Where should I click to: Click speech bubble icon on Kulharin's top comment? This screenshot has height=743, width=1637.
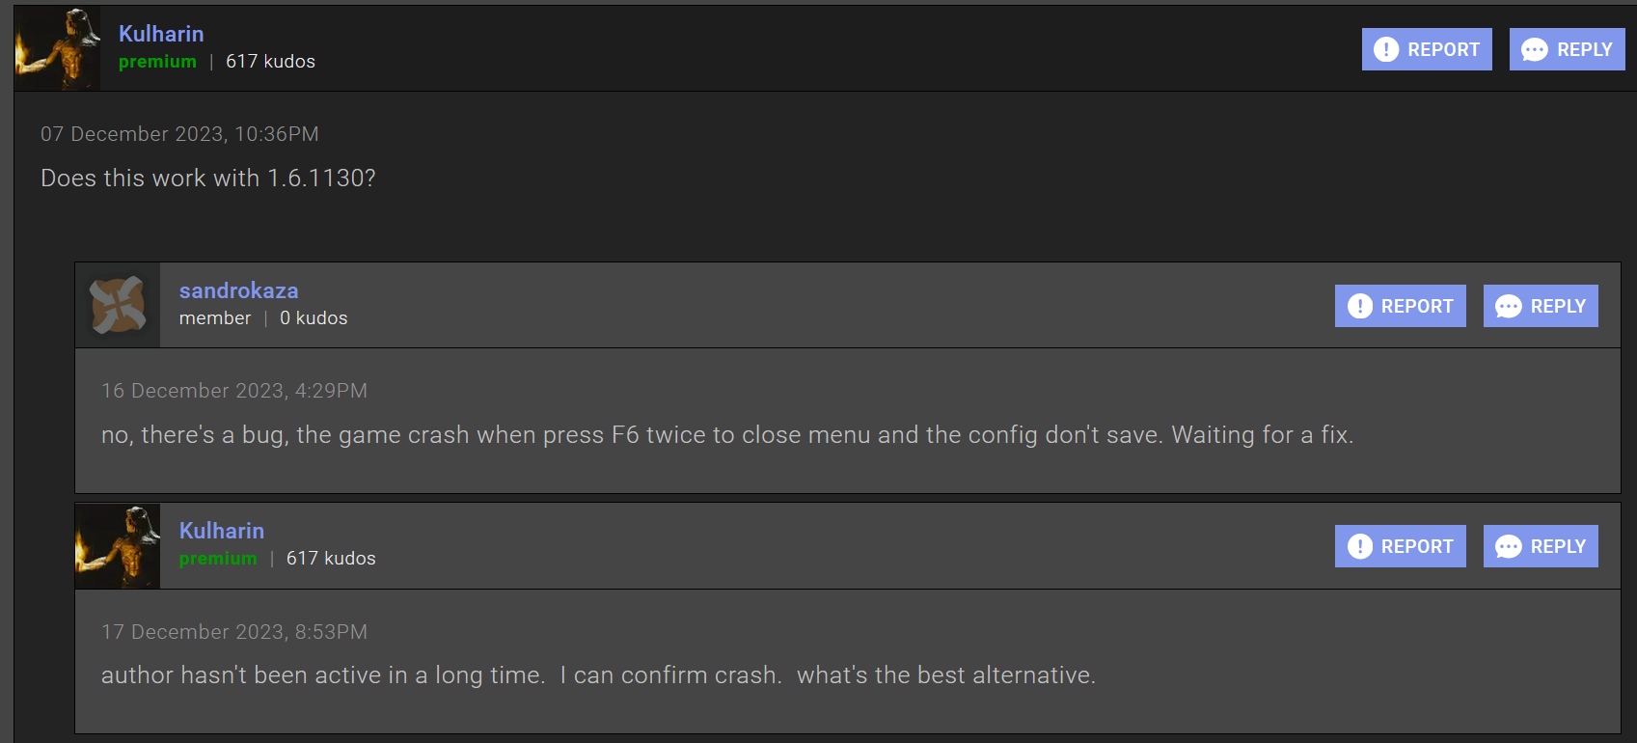pos(1534,49)
